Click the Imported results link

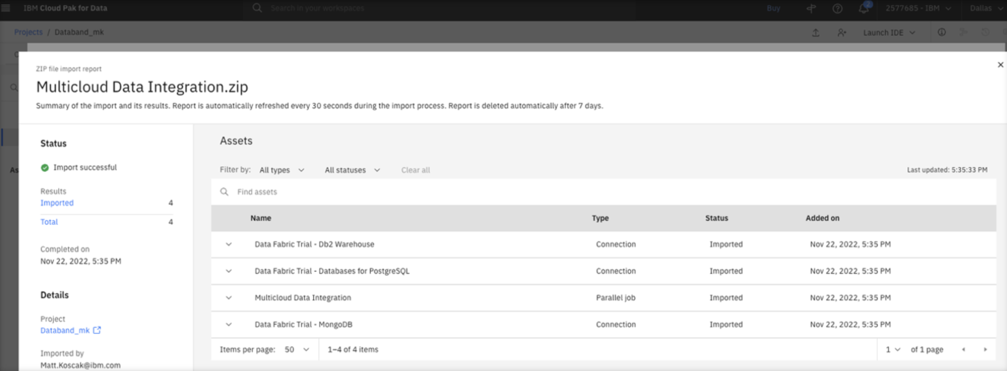[57, 203]
